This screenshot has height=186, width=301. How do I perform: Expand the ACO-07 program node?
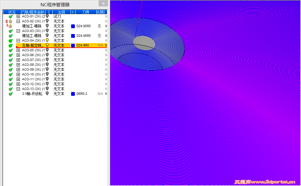(18, 60)
